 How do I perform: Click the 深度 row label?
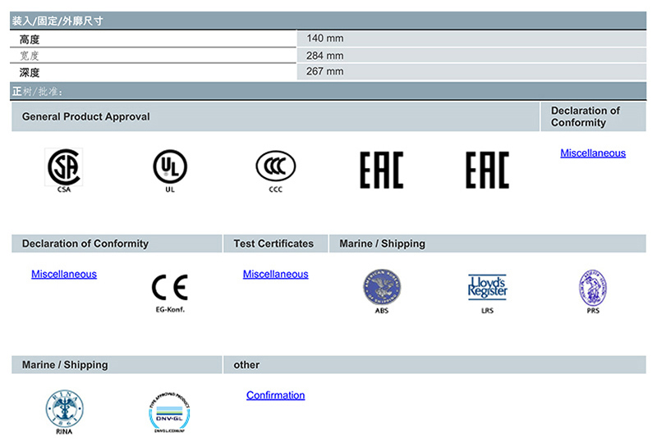[30, 73]
